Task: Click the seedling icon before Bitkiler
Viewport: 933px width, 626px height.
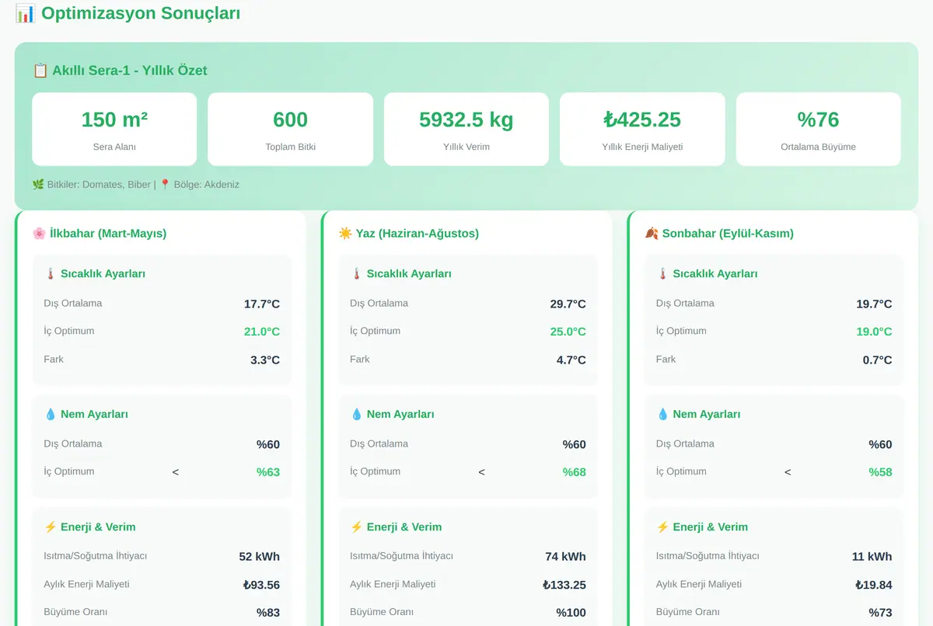Action: (38, 185)
